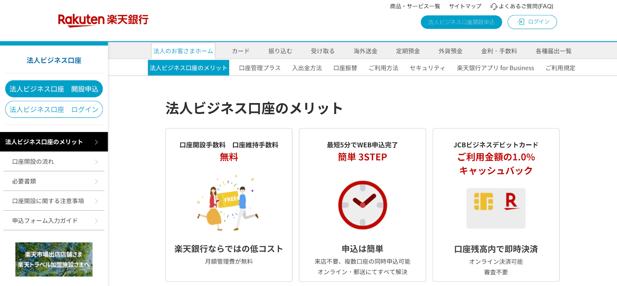Go to 口座管理プラス submenu
This screenshot has width=617, height=286.
coord(260,68)
